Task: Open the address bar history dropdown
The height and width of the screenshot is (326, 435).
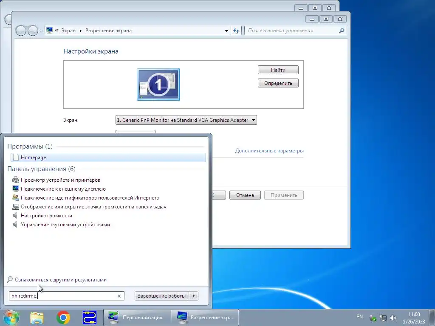Action: [x=227, y=31]
